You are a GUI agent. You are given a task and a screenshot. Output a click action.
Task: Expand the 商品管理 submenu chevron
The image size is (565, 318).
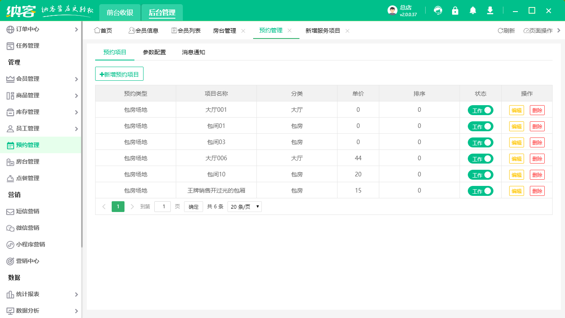tap(76, 96)
